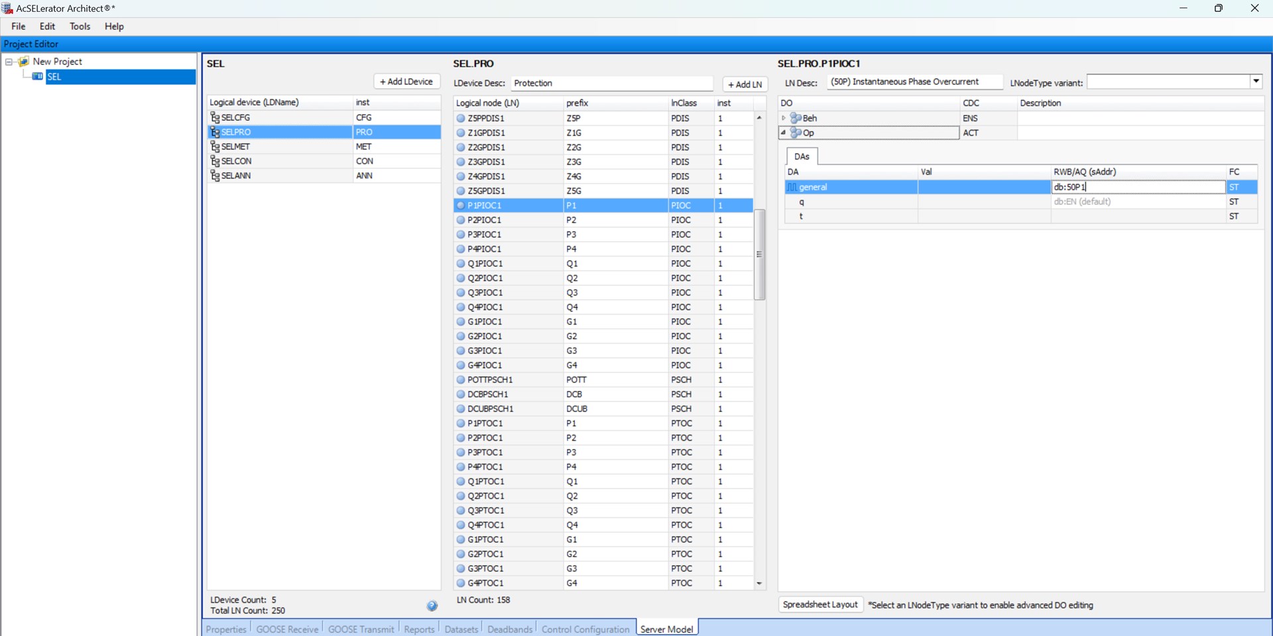This screenshot has width=1273, height=636.
Task: Collapse the New Project tree node
Action: click(x=9, y=62)
